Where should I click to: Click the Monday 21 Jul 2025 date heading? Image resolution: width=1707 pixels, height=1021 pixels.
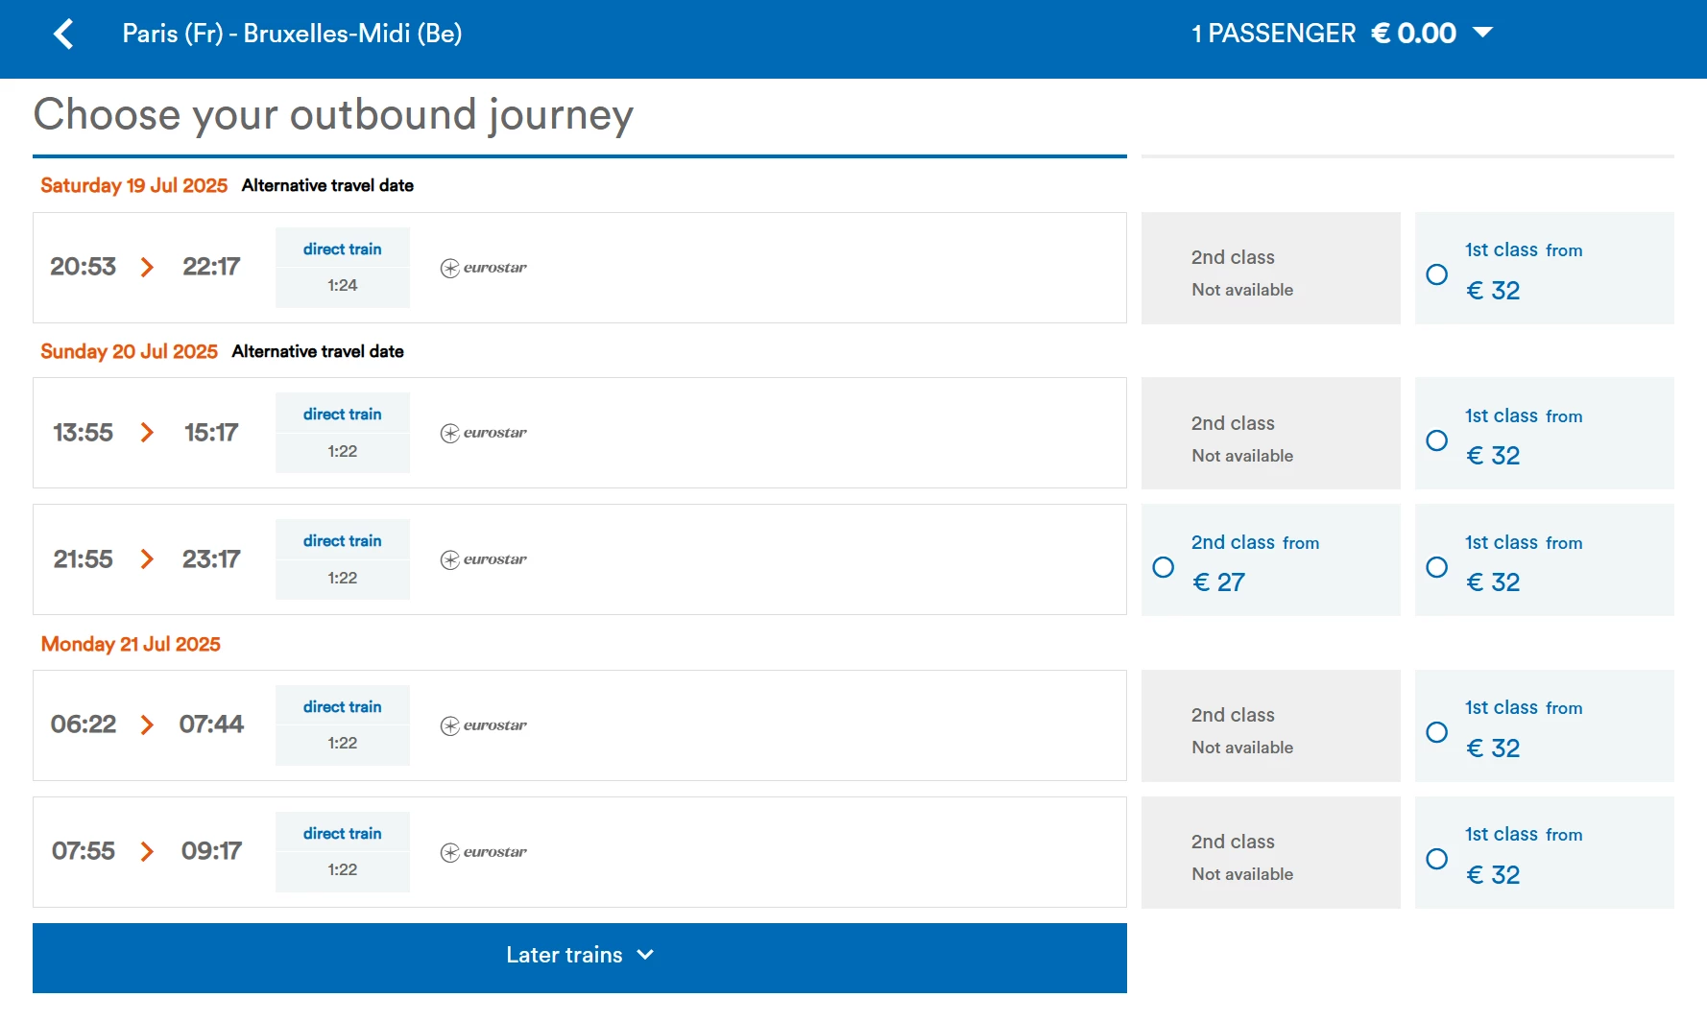tap(131, 644)
